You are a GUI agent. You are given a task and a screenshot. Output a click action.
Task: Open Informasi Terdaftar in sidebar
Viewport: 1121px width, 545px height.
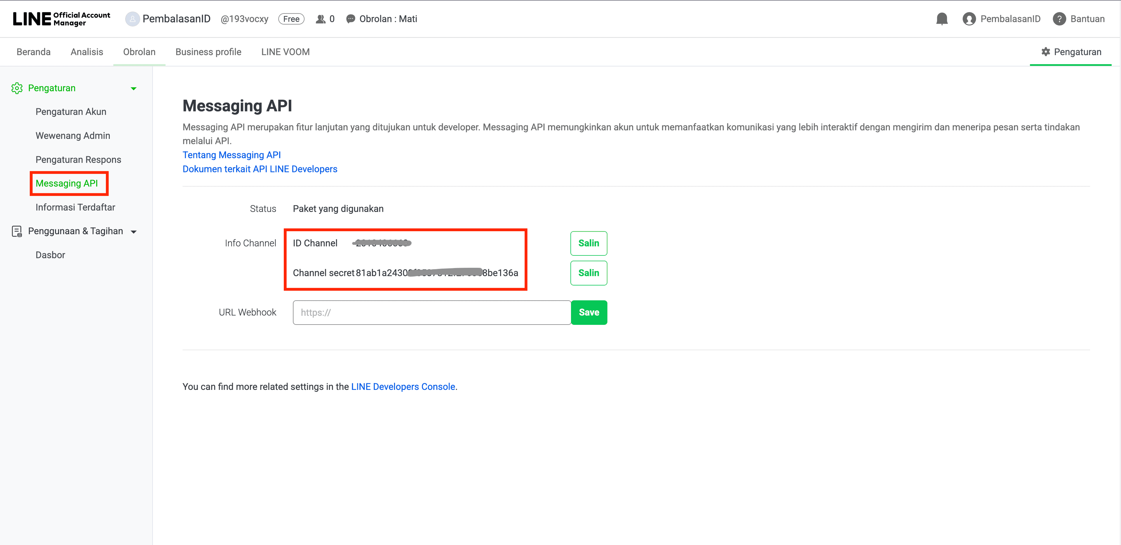click(x=75, y=207)
